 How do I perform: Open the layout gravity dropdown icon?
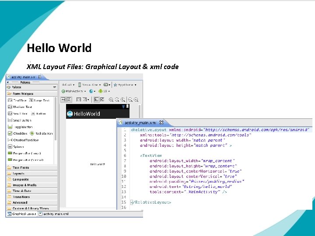pos(86,100)
